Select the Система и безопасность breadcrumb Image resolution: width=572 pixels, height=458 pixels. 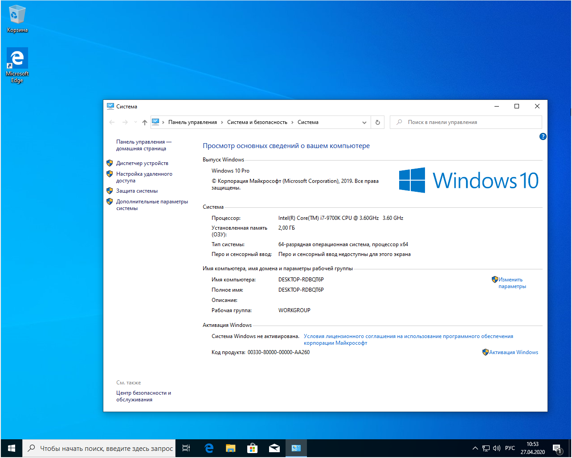coord(257,122)
